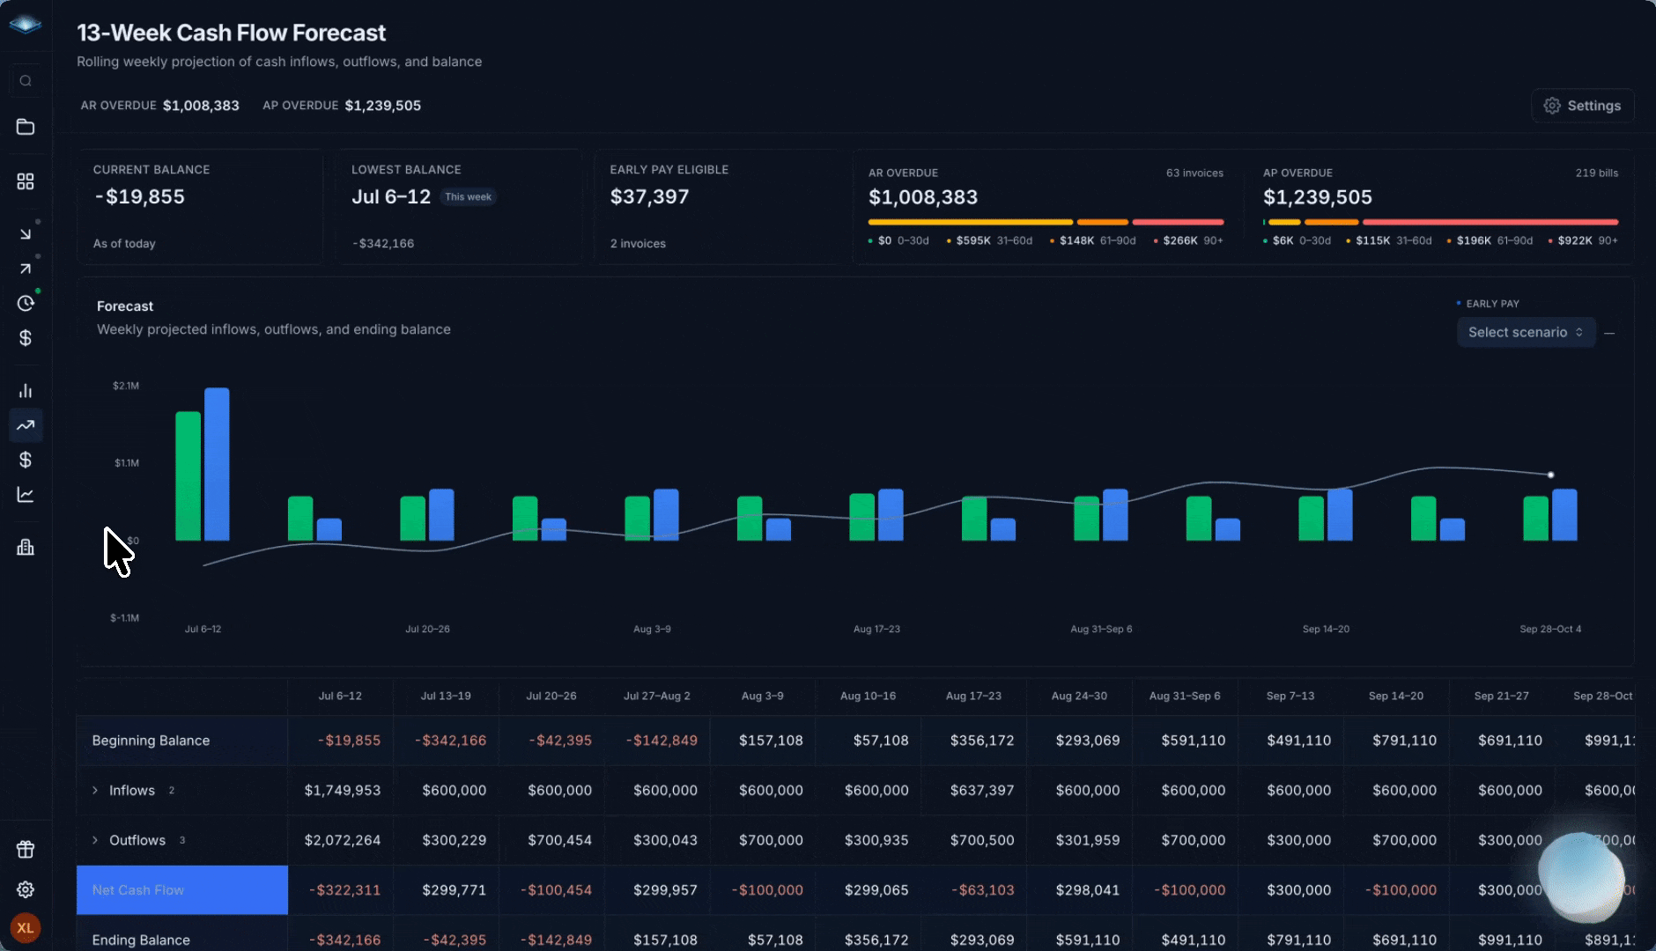Click the Settings button at top right

[x=1582, y=106]
